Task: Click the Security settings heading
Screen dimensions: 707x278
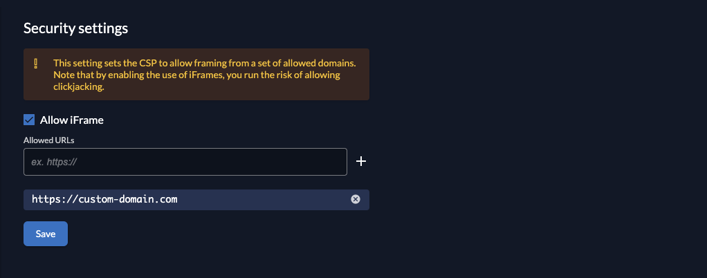Action: (76, 28)
